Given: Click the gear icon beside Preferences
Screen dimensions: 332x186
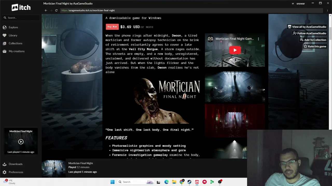Looking at the screenshot, I should point(4,172).
